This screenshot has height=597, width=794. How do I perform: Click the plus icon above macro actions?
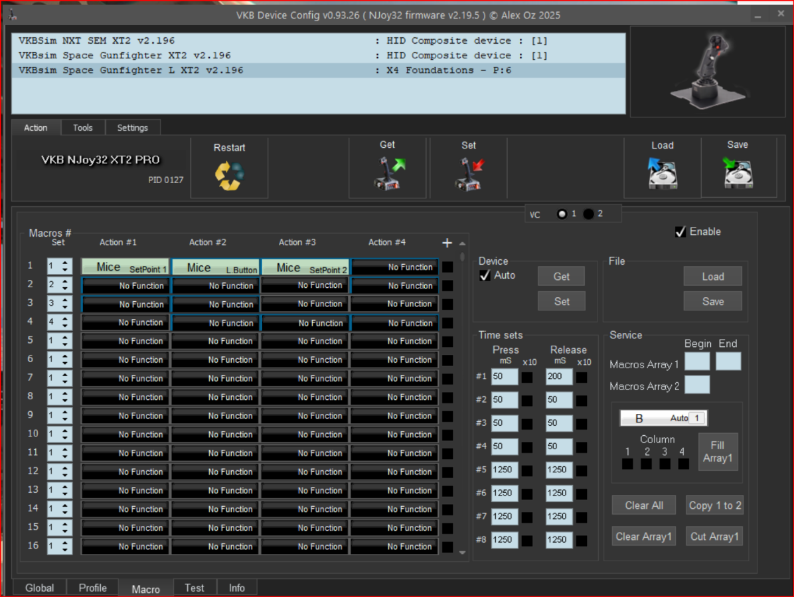(x=447, y=243)
